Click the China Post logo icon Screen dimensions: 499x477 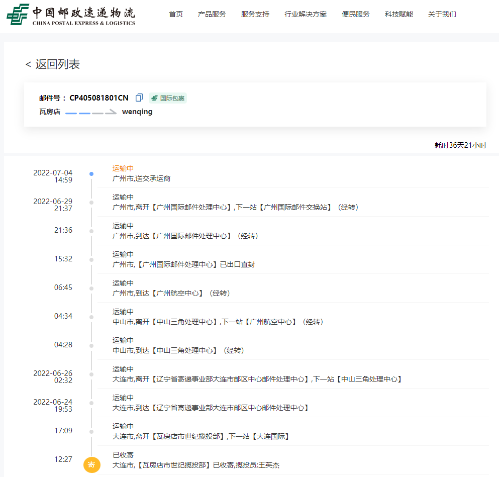(x=18, y=14)
